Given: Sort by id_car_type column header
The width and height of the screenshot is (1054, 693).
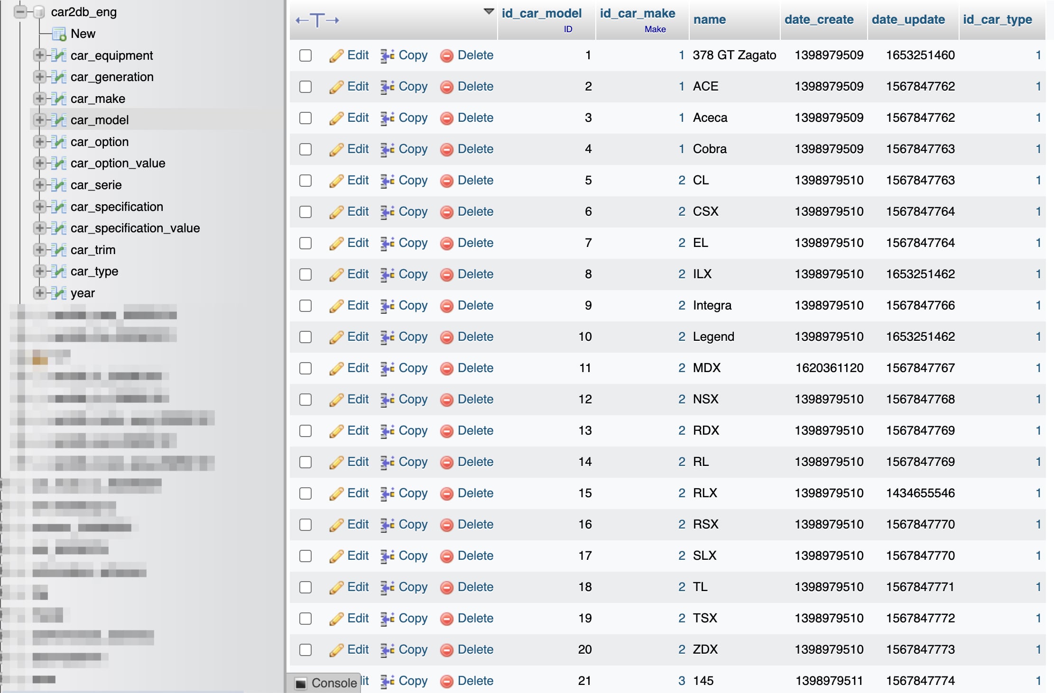Looking at the screenshot, I should click(998, 19).
